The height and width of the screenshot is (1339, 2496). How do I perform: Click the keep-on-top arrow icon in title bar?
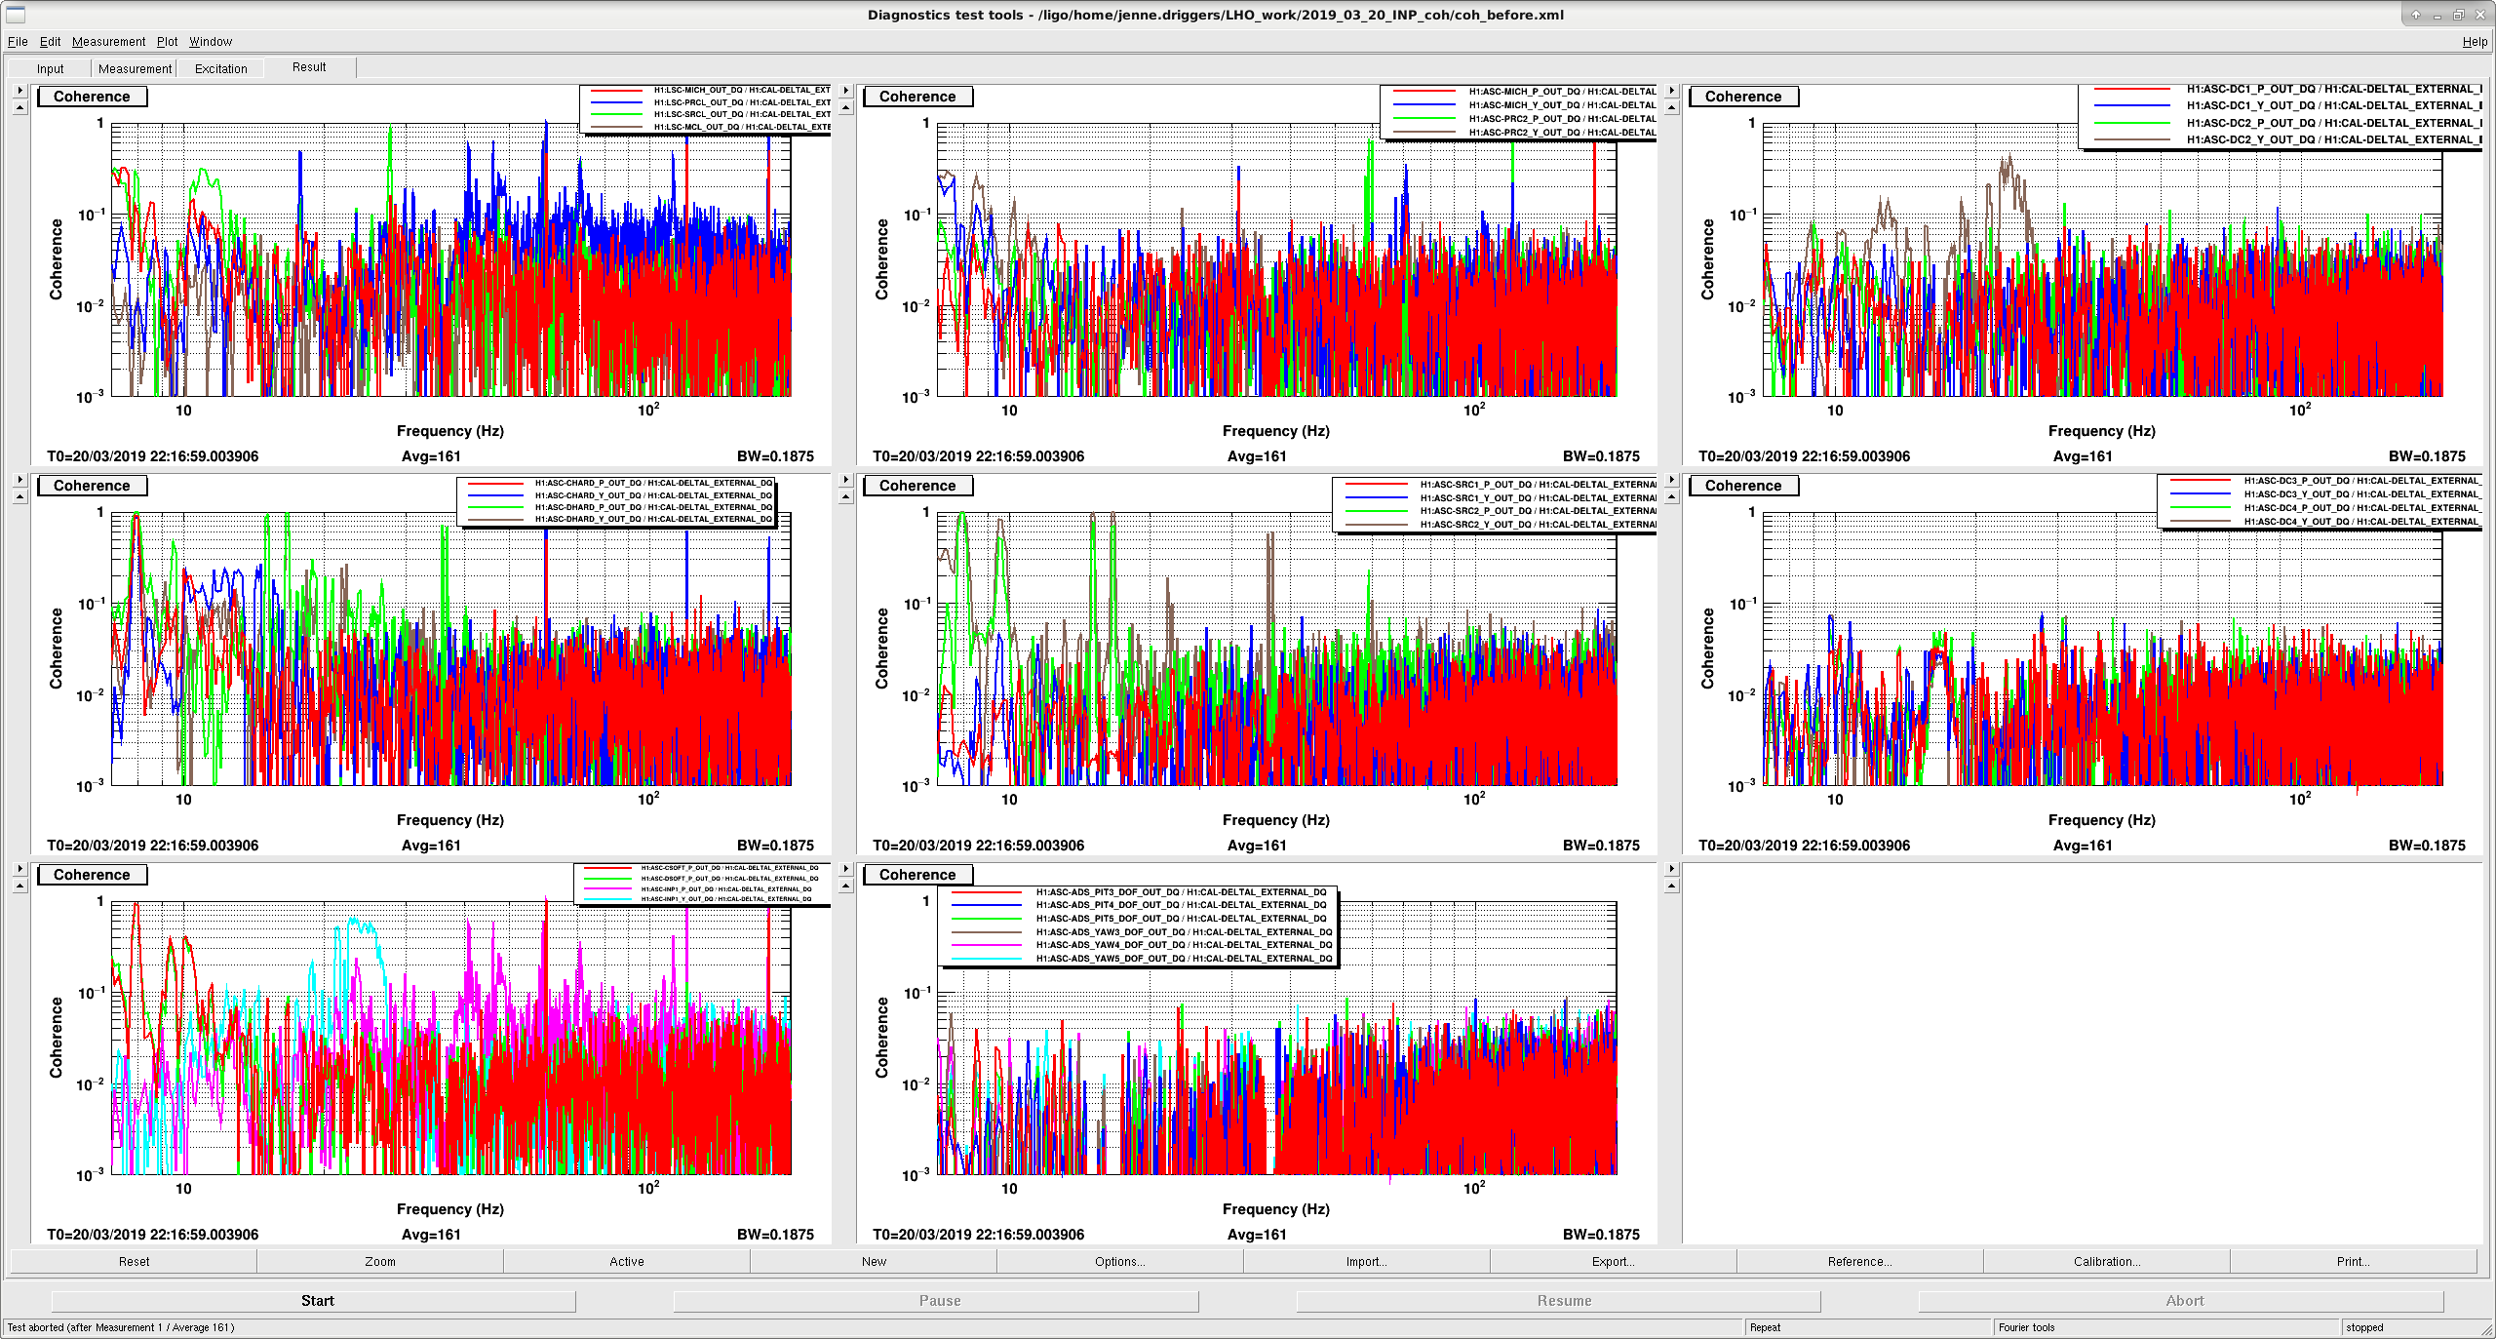[x=2416, y=15]
